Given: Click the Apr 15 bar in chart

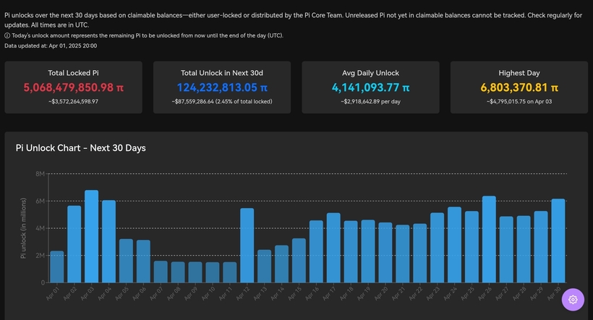Looking at the screenshot, I should (299, 260).
